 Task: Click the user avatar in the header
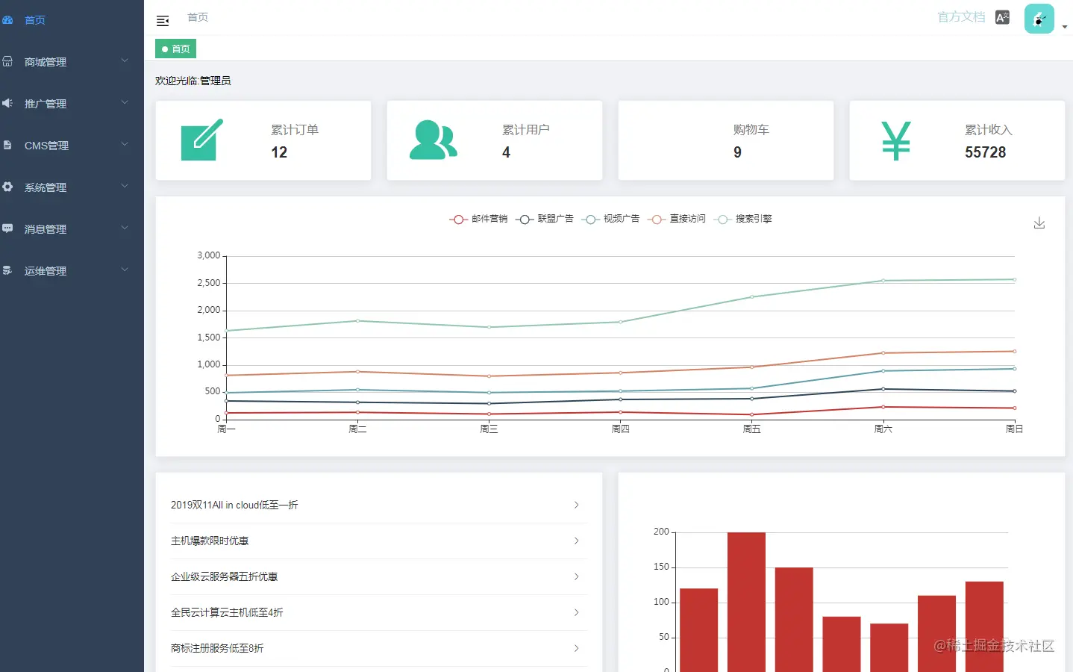click(1039, 19)
